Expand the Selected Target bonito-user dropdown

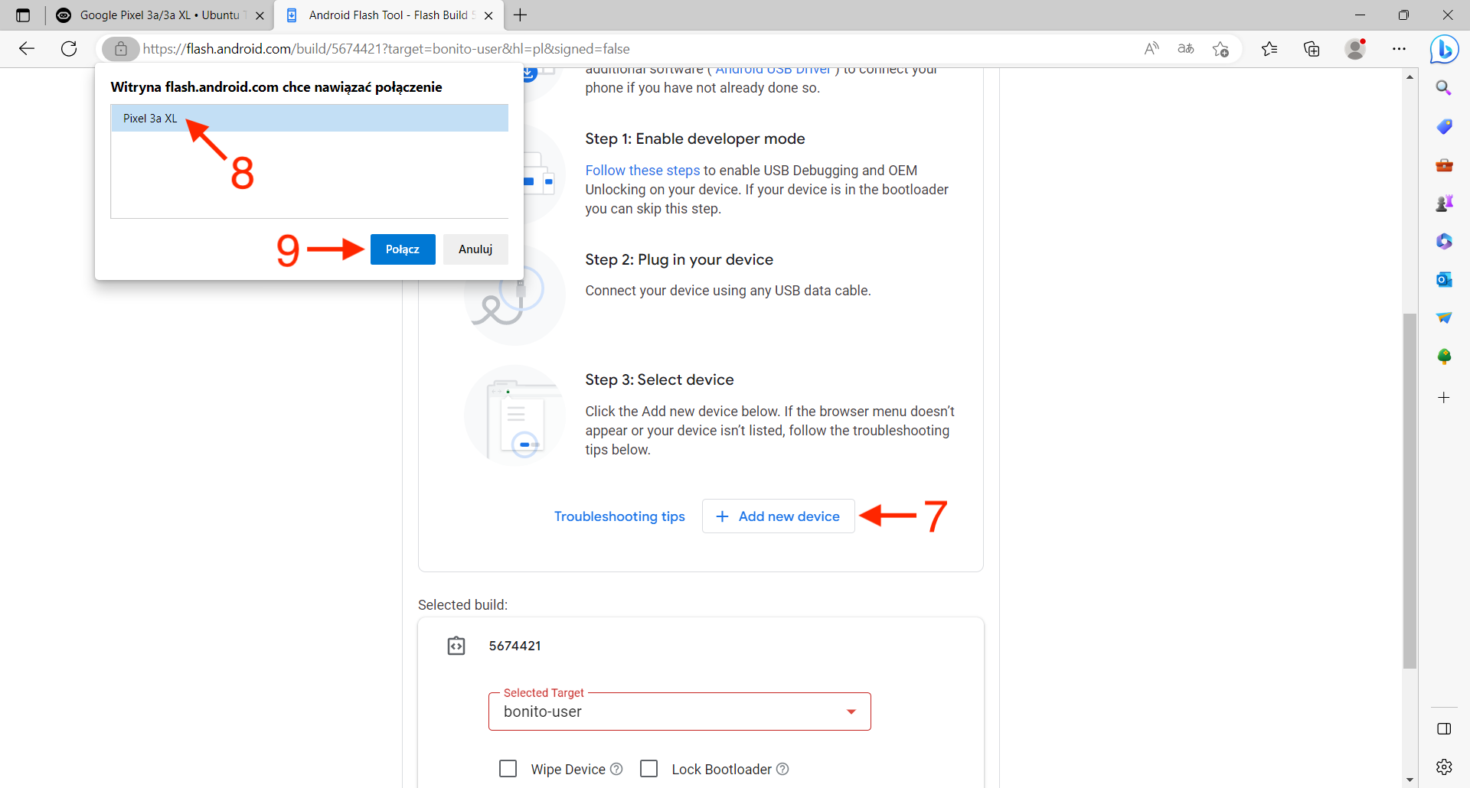click(x=851, y=711)
